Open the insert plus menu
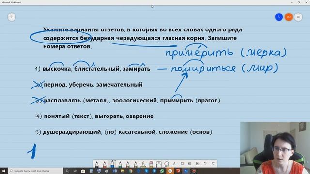The height and width of the screenshot is (174, 310). (x=198, y=163)
